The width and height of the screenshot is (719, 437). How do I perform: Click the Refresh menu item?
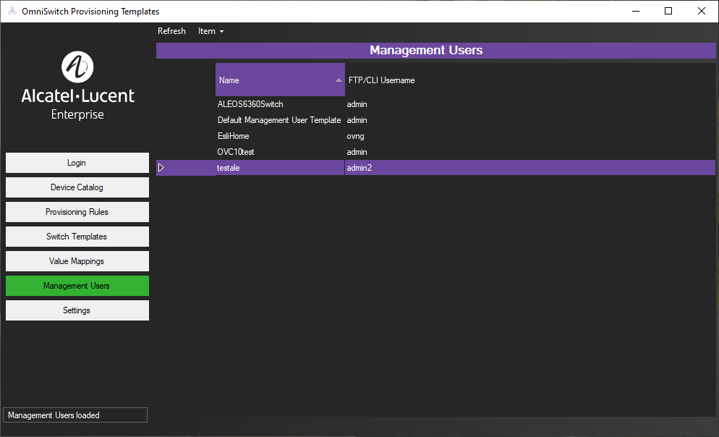click(171, 31)
